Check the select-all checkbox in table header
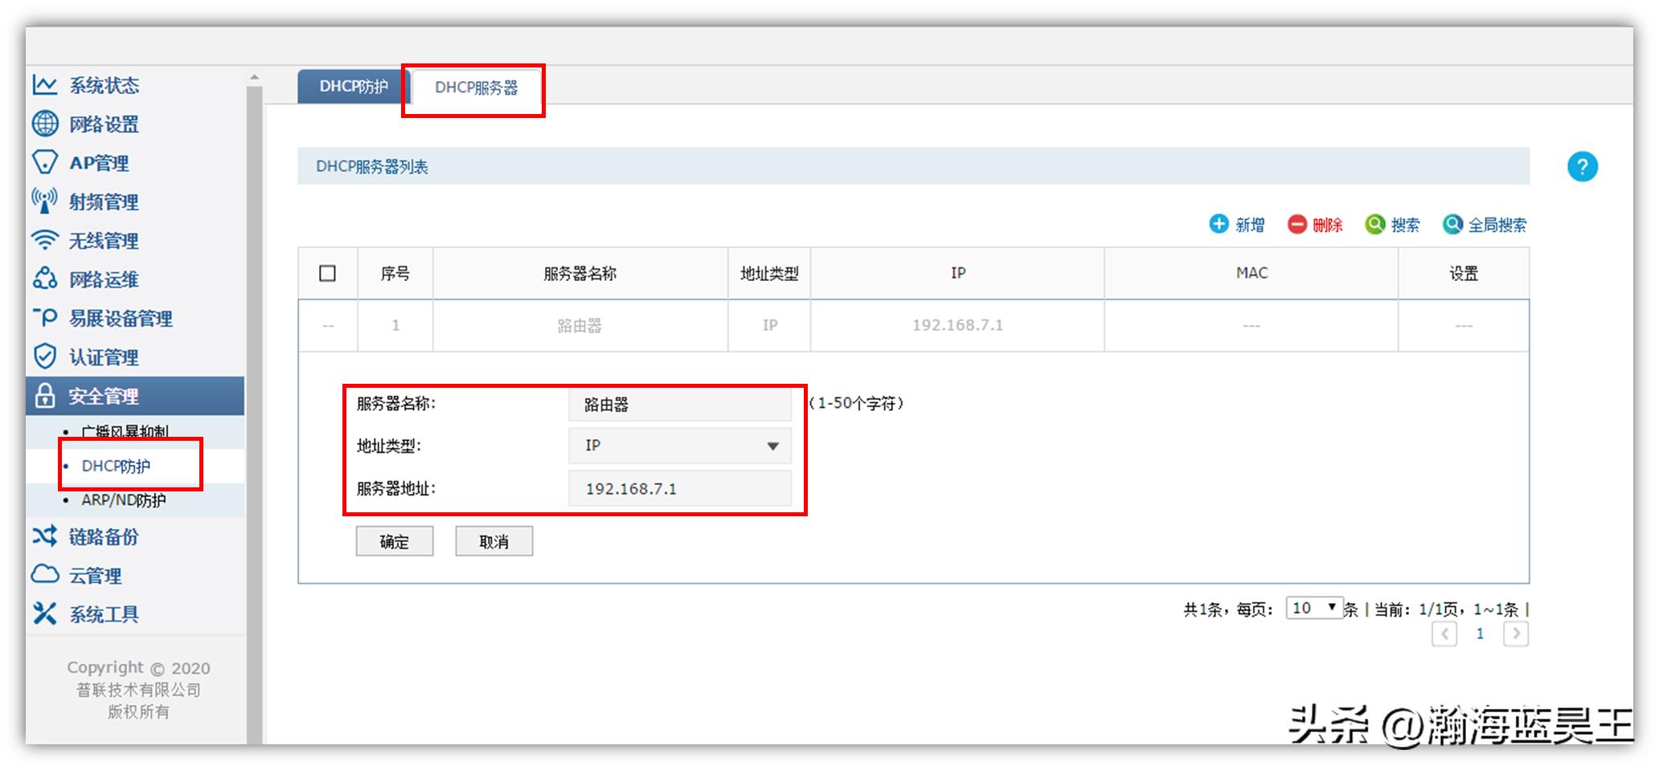 [327, 273]
